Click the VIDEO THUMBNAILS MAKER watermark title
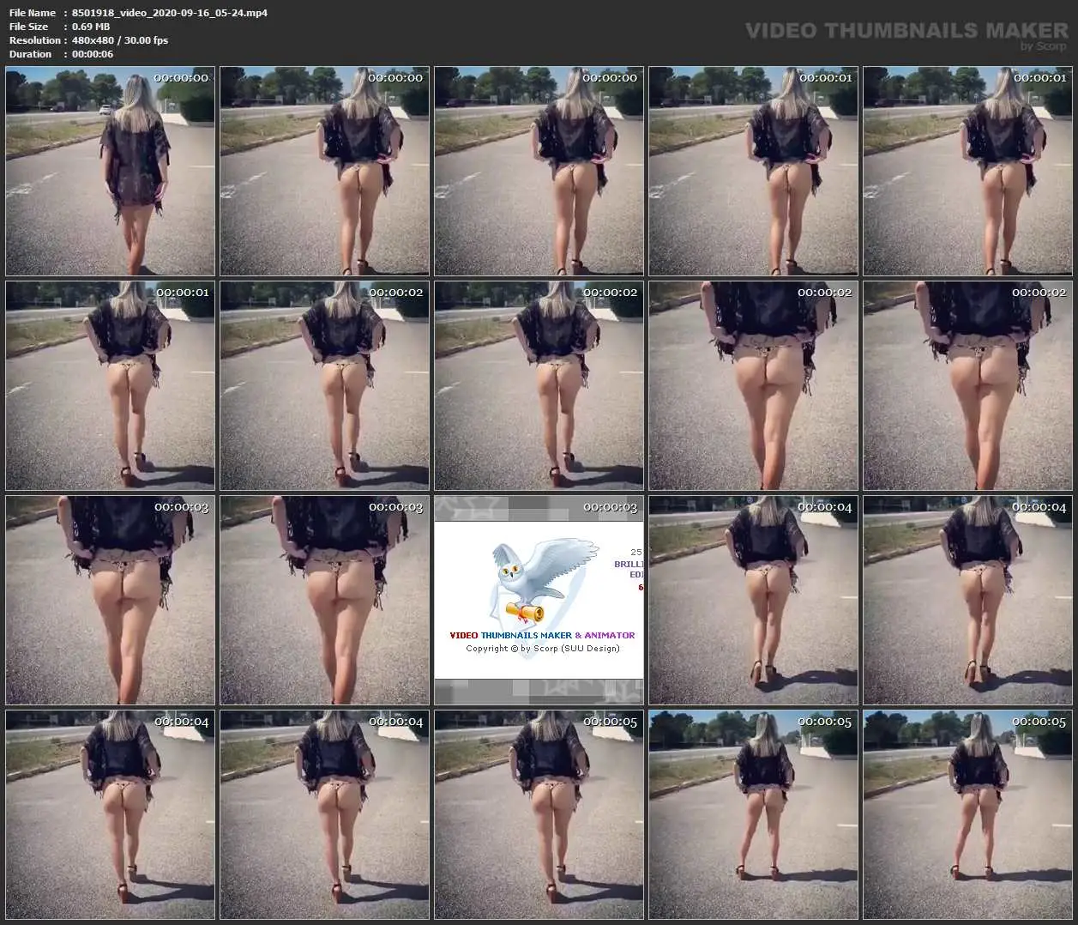The width and height of the screenshot is (1078, 925). (x=906, y=31)
